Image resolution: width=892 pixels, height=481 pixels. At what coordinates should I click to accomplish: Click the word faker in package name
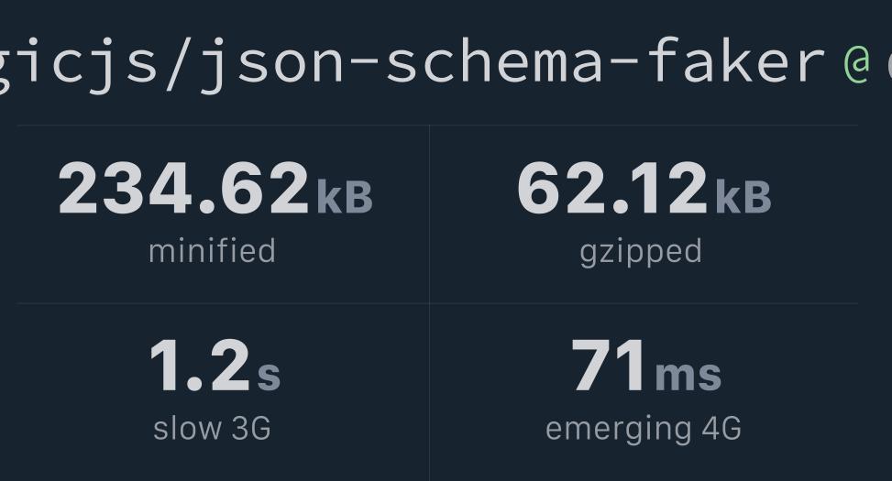point(736,60)
